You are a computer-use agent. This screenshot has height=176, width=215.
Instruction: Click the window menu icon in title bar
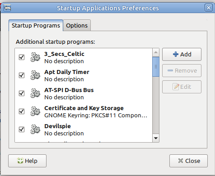tap(7, 8)
